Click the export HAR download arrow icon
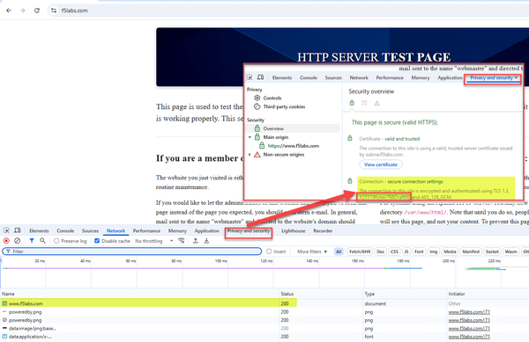529x342 pixels. tap(206, 241)
